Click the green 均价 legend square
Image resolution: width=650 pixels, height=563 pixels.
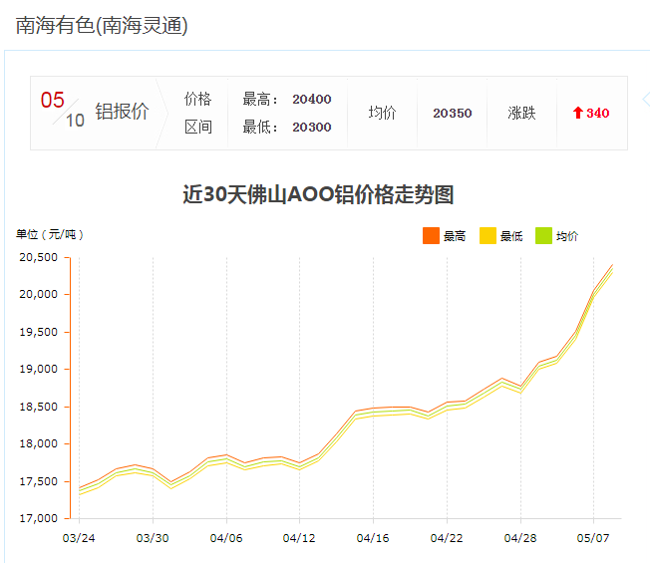click(544, 236)
